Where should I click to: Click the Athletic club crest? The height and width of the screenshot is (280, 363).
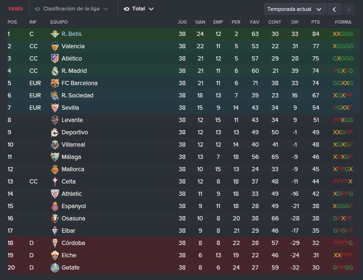click(55, 194)
